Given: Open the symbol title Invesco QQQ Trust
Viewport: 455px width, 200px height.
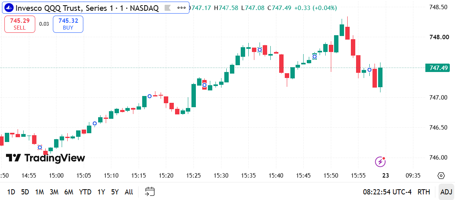Looking at the screenshot, I should click(x=87, y=8).
